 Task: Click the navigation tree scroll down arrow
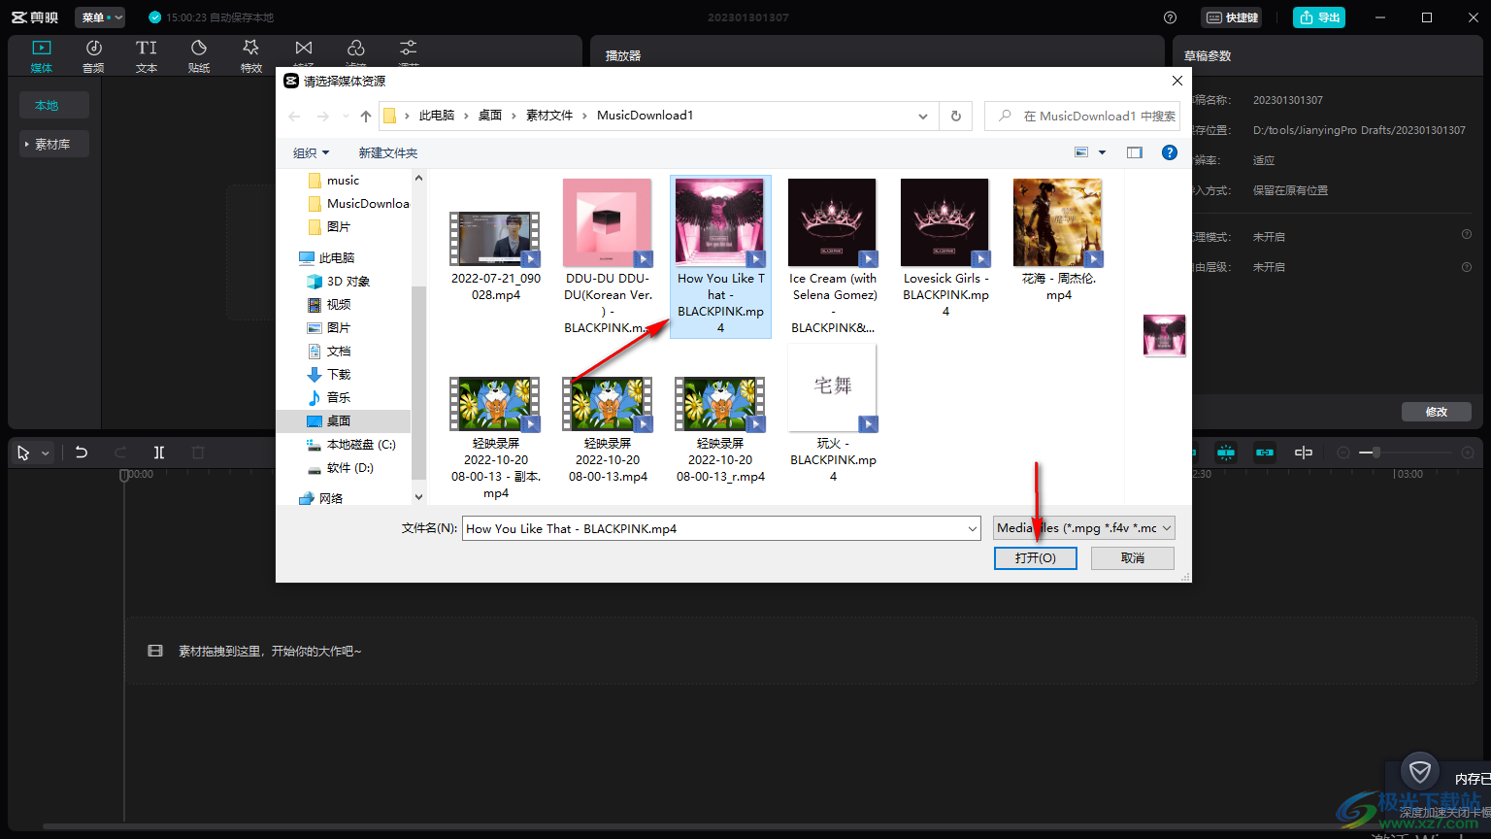point(419,496)
